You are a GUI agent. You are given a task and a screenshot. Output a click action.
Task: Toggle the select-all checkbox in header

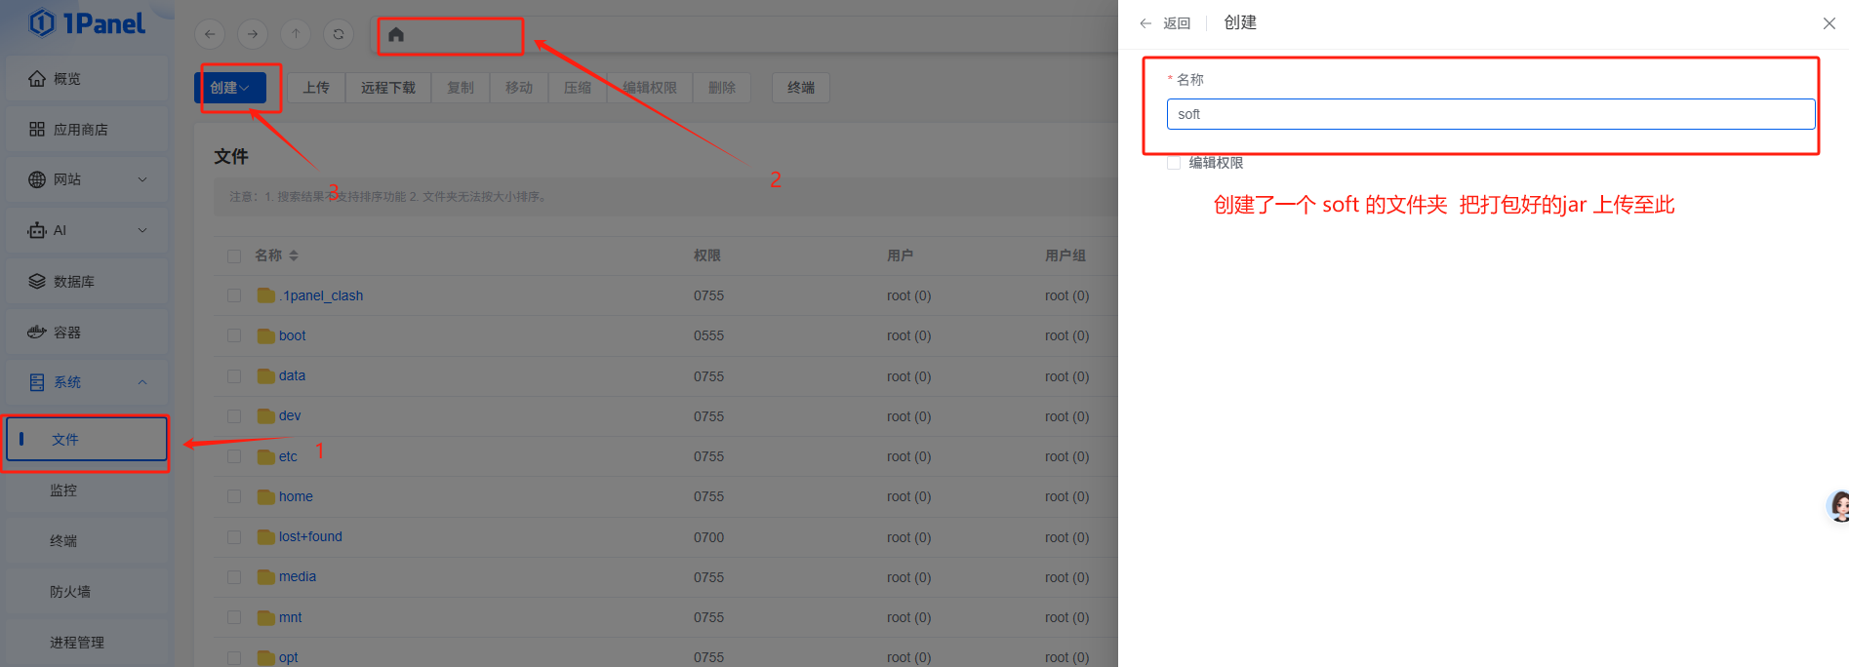coord(234,255)
